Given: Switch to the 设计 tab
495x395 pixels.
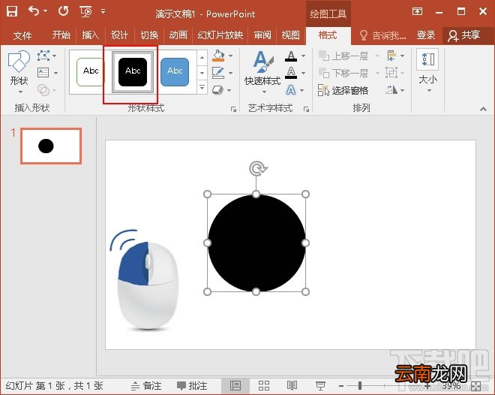Looking at the screenshot, I should coord(119,35).
